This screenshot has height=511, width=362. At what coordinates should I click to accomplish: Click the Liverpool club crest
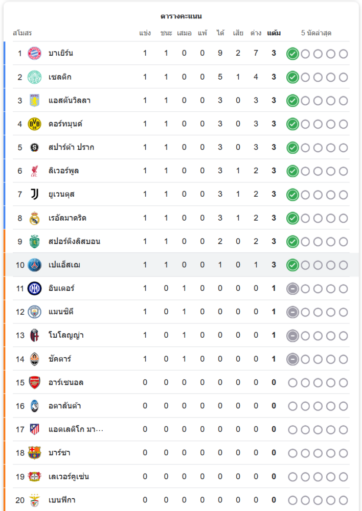tap(34, 171)
